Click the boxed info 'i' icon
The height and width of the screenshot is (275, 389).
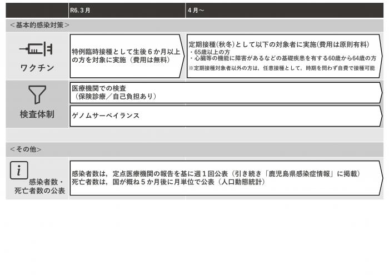coord(19,169)
